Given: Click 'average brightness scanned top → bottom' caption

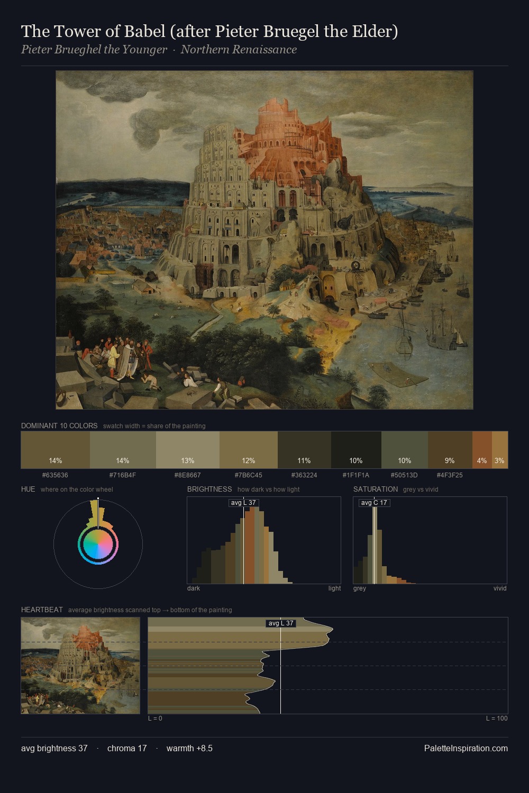Looking at the screenshot, I should pyautogui.click(x=150, y=610).
